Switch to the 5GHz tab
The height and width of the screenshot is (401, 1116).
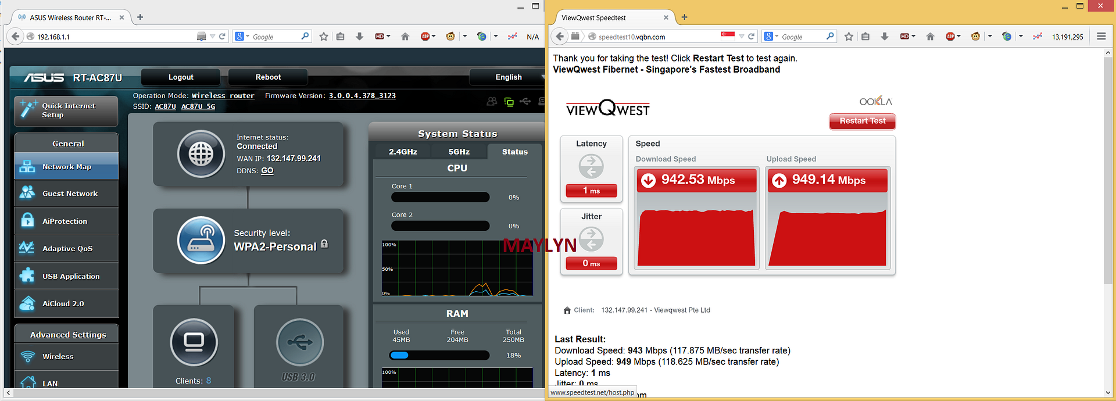[459, 152]
